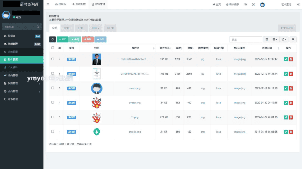Click the language switch icon in the top bar
Viewport: 302px width, 169px height.
point(246,4)
